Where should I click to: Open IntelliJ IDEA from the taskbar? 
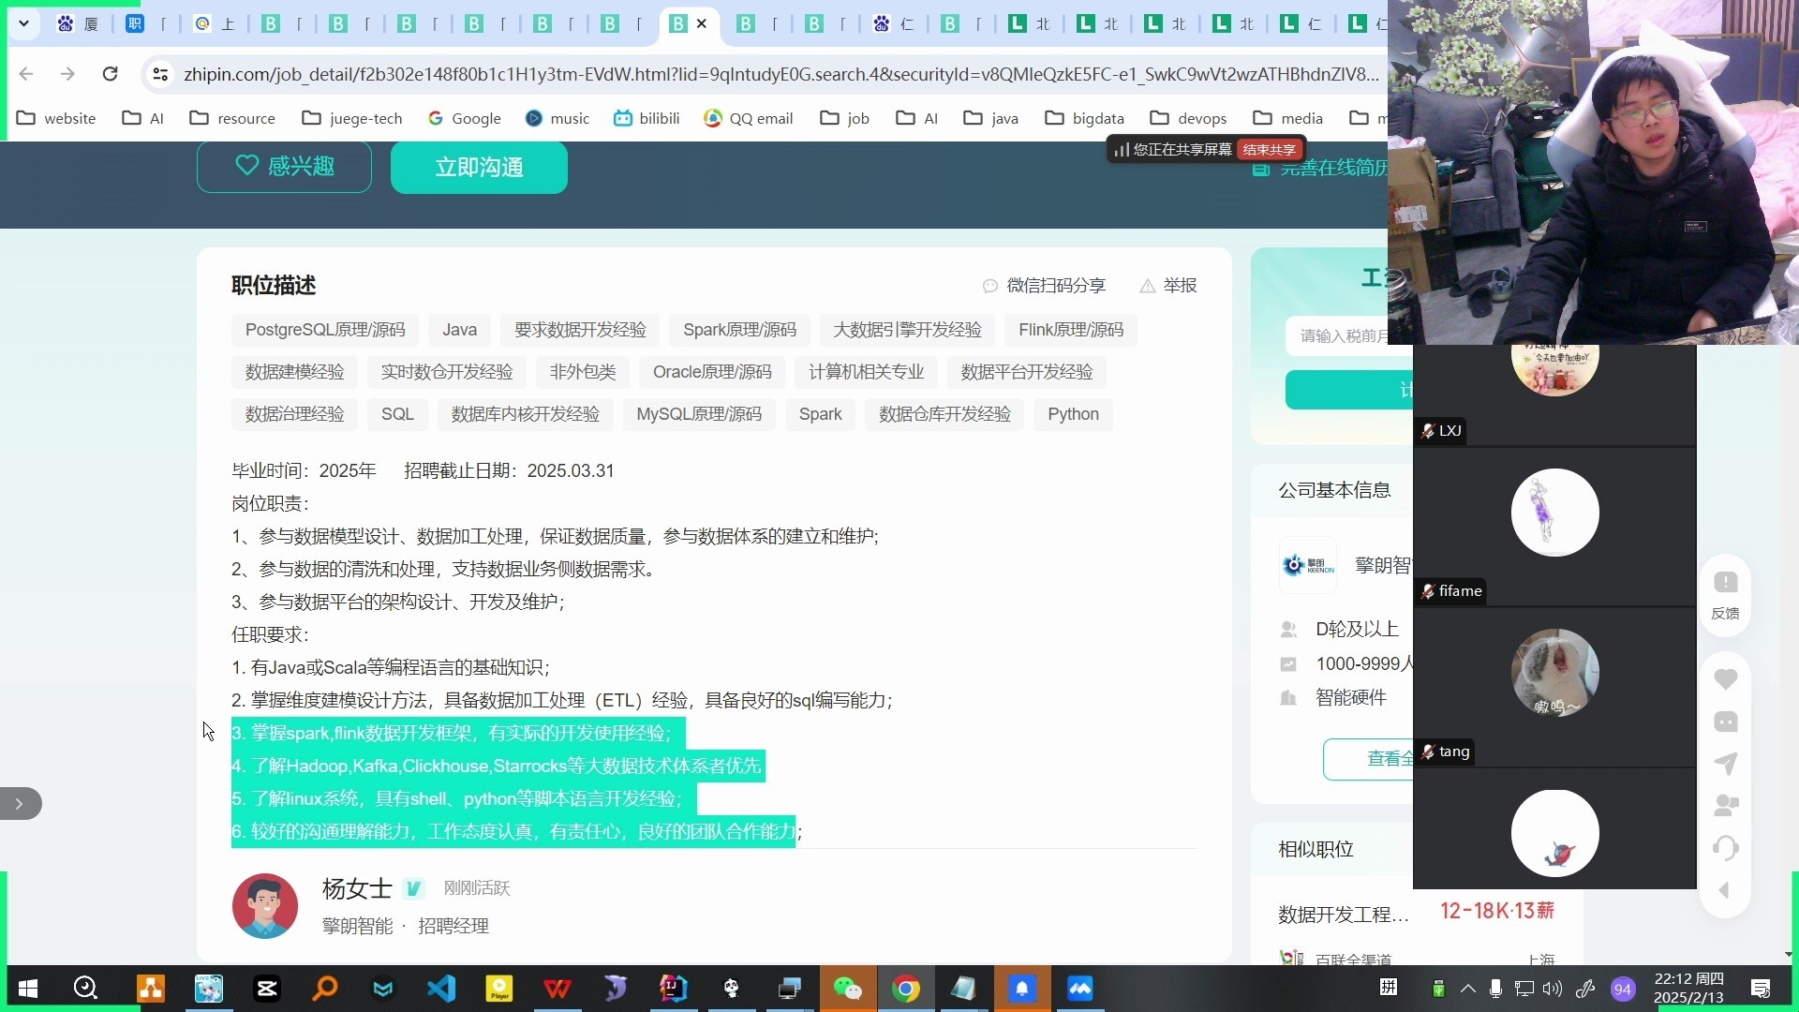pos(674,989)
